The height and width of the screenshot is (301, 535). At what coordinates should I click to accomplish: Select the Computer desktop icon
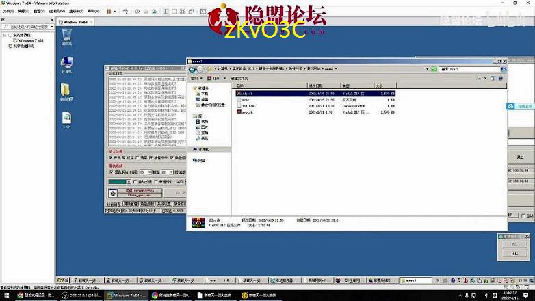click(x=66, y=65)
